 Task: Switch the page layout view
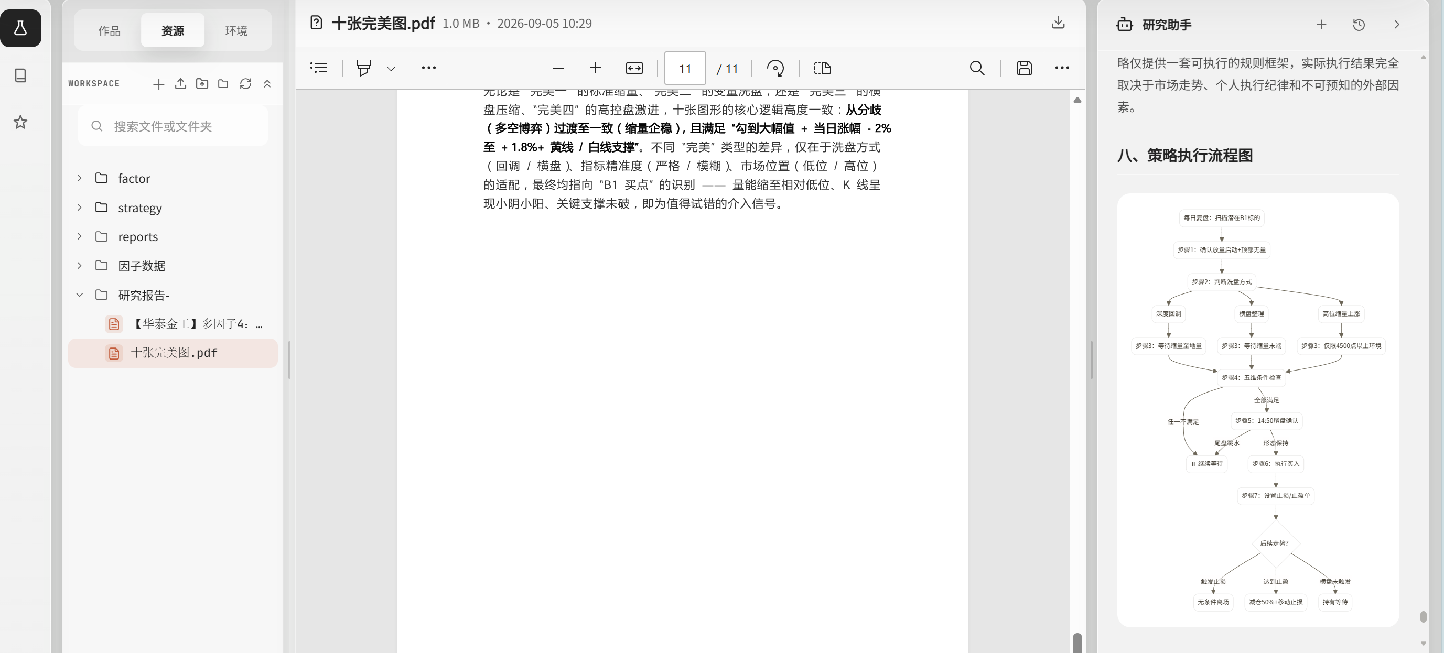point(822,68)
